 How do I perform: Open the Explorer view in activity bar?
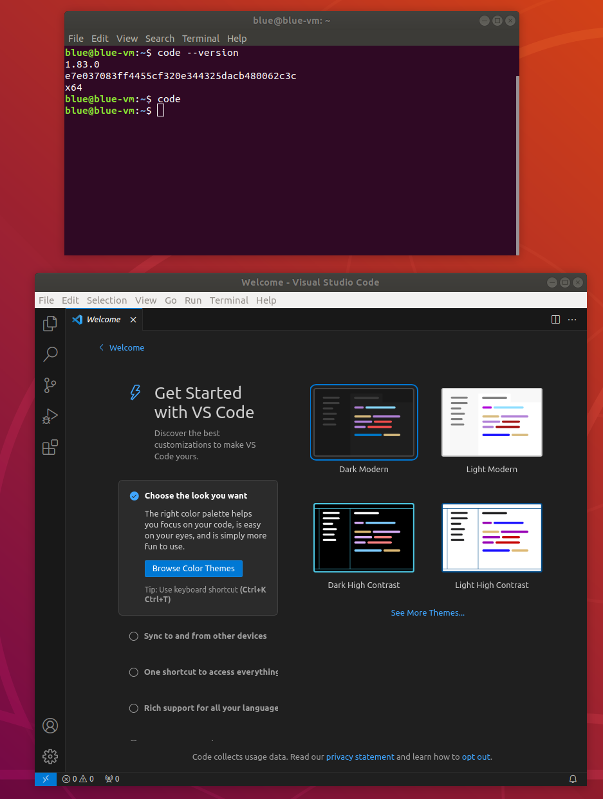pos(50,324)
